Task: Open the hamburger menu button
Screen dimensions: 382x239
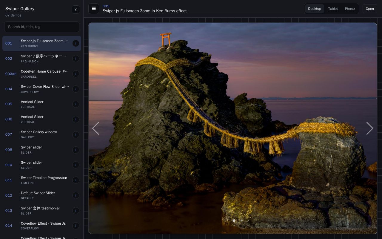Action: (x=94, y=9)
